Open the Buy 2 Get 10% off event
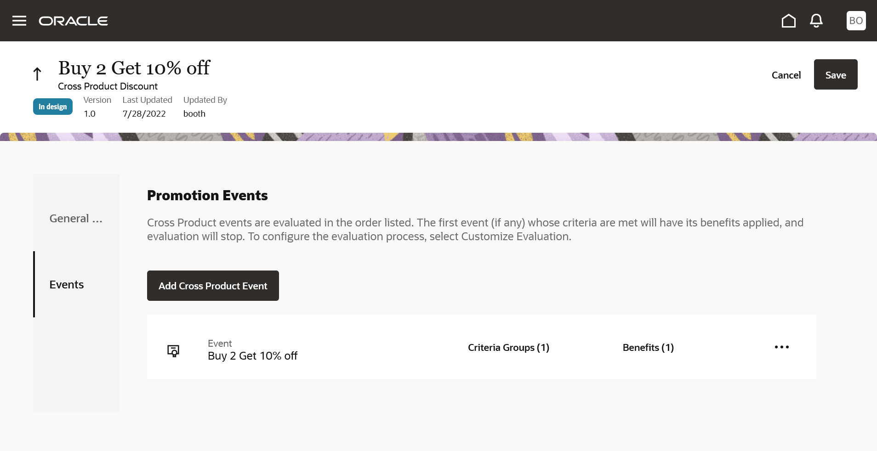Viewport: 877px width, 451px height. (252, 356)
